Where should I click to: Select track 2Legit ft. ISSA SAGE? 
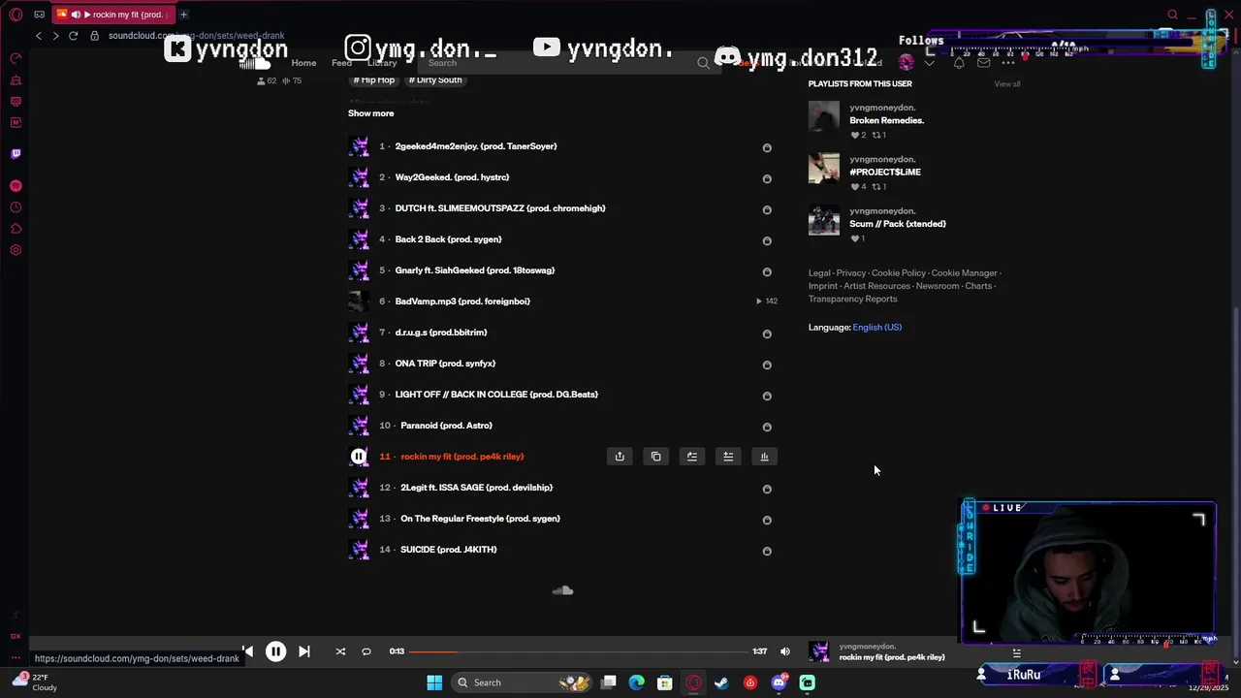pyautogui.click(x=476, y=488)
